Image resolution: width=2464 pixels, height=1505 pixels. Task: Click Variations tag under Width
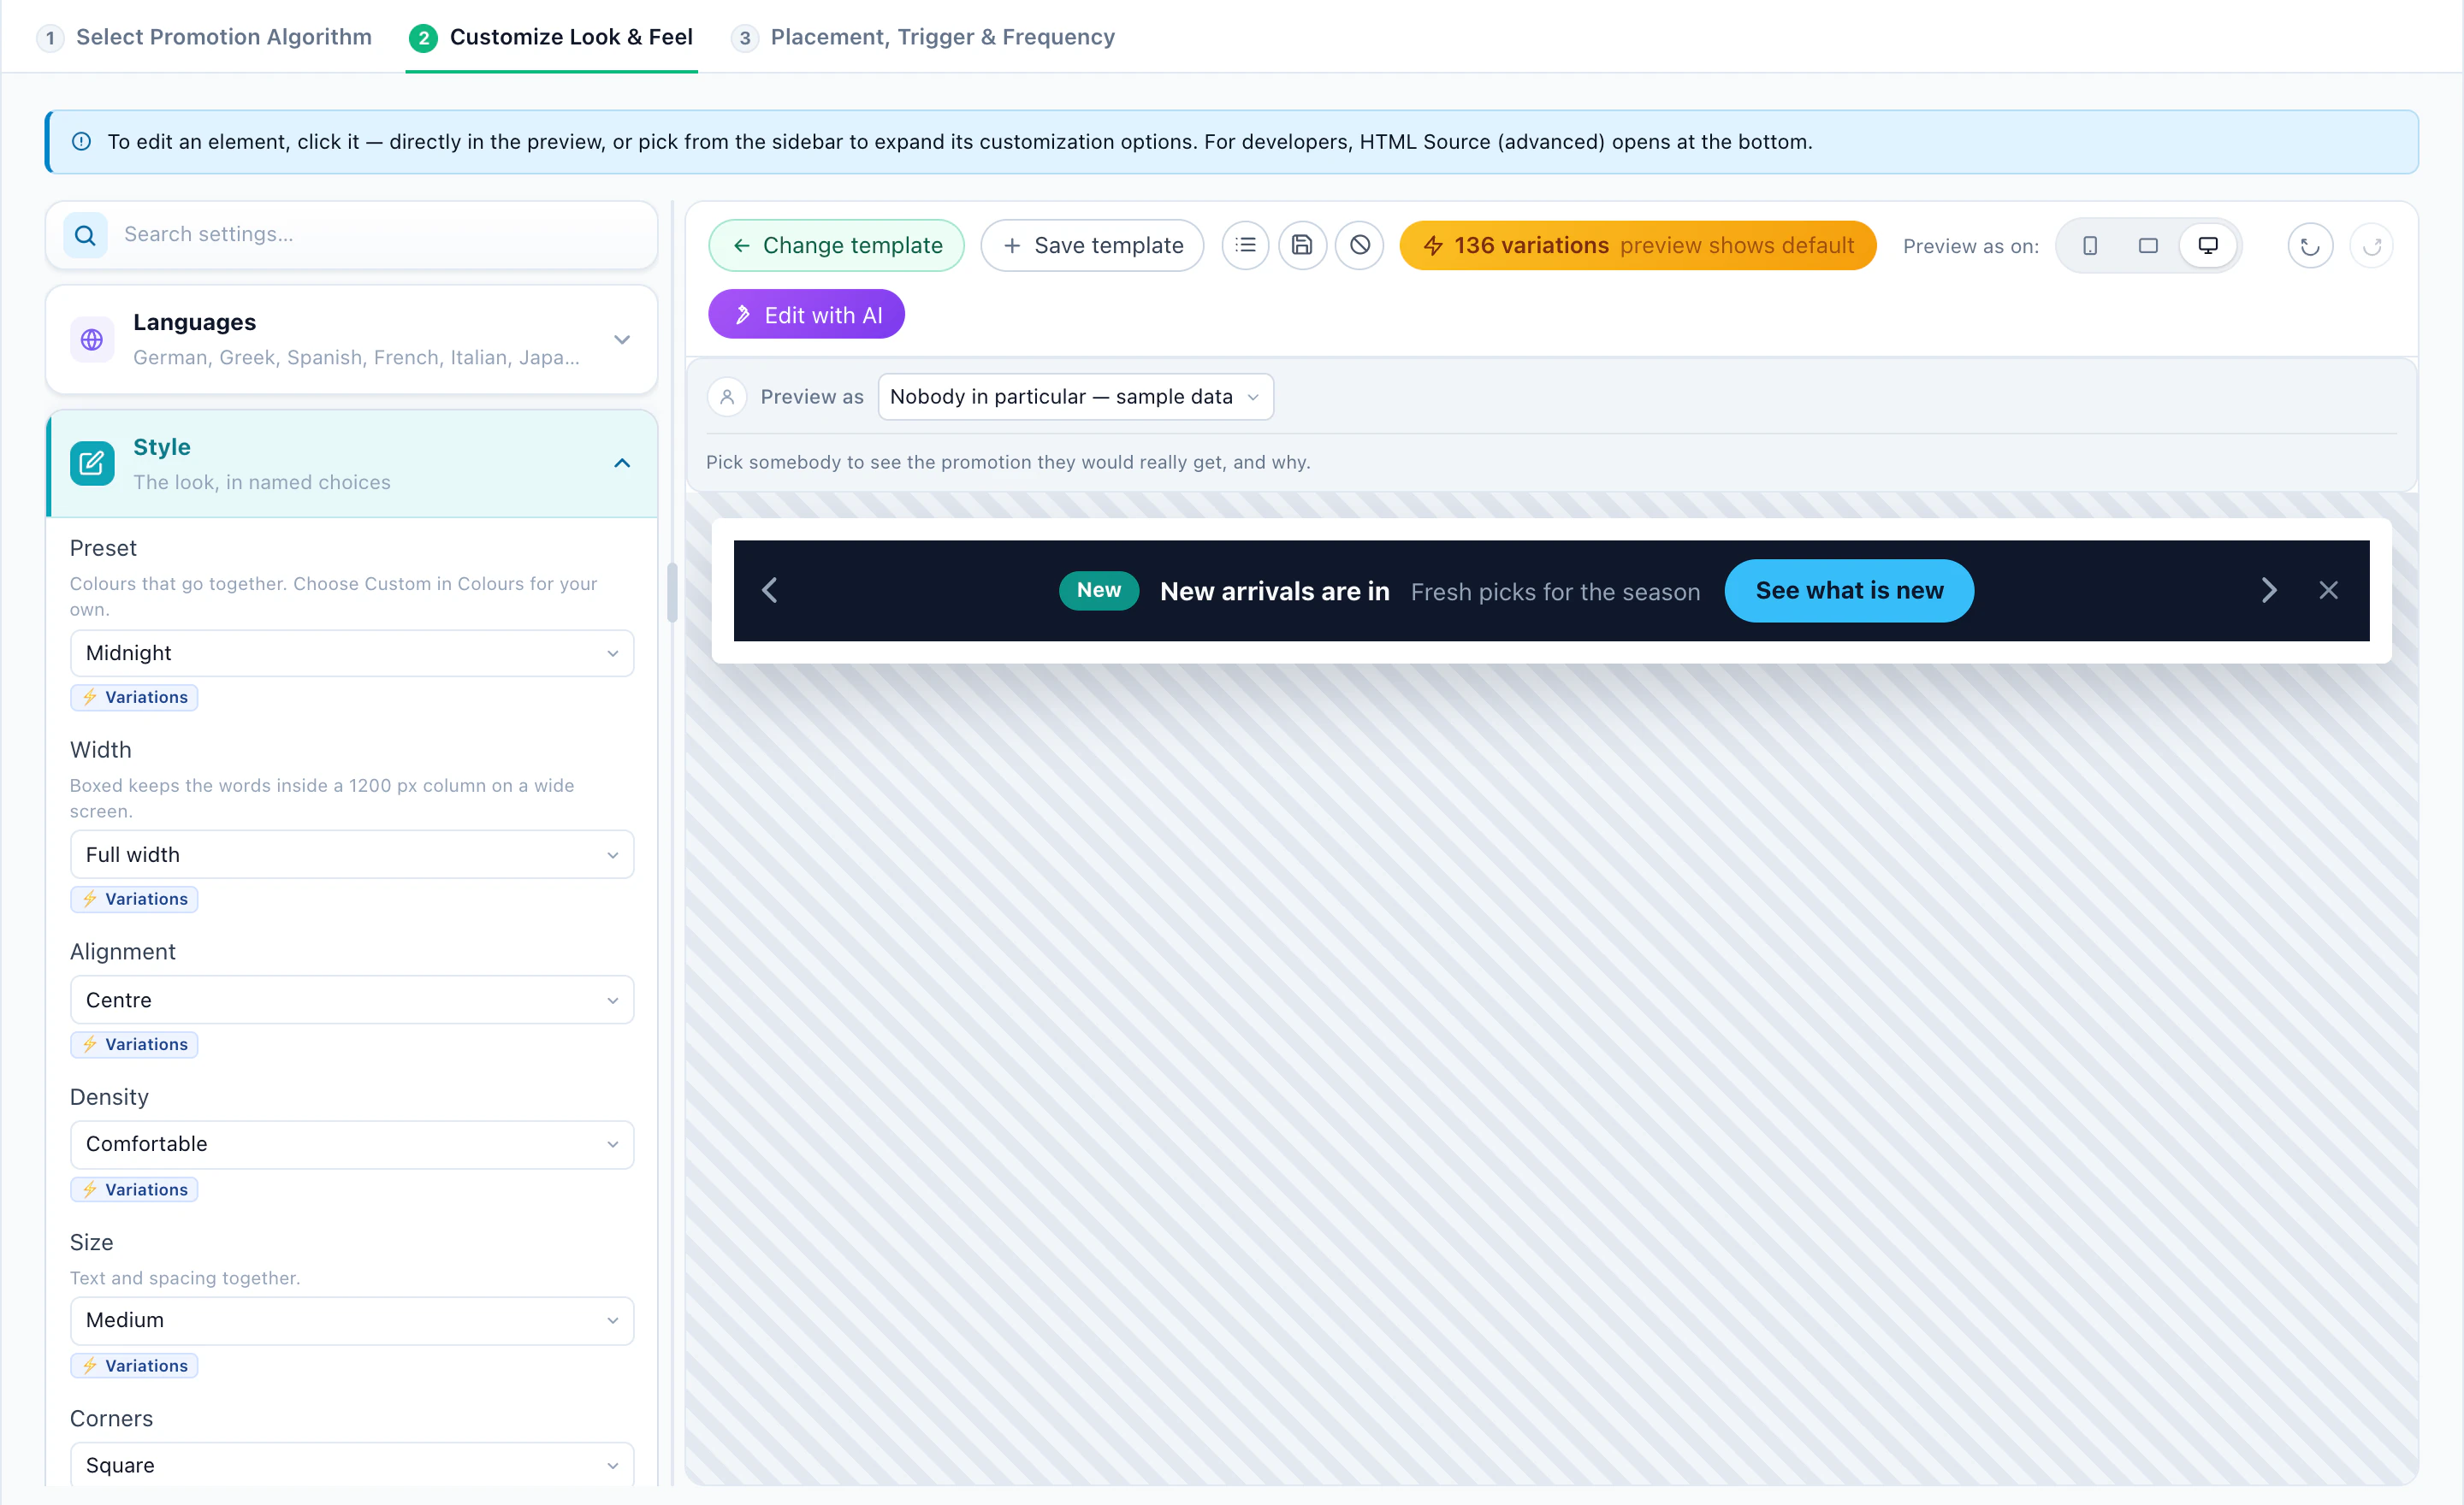[x=134, y=900]
